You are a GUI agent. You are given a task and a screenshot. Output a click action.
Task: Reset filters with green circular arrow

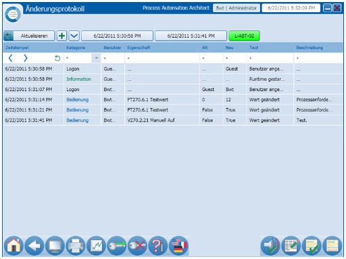pos(57,58)
